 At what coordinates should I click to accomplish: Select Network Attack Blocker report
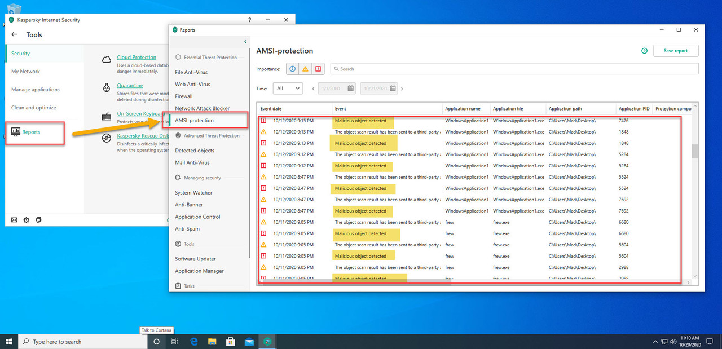pos(202,108)
